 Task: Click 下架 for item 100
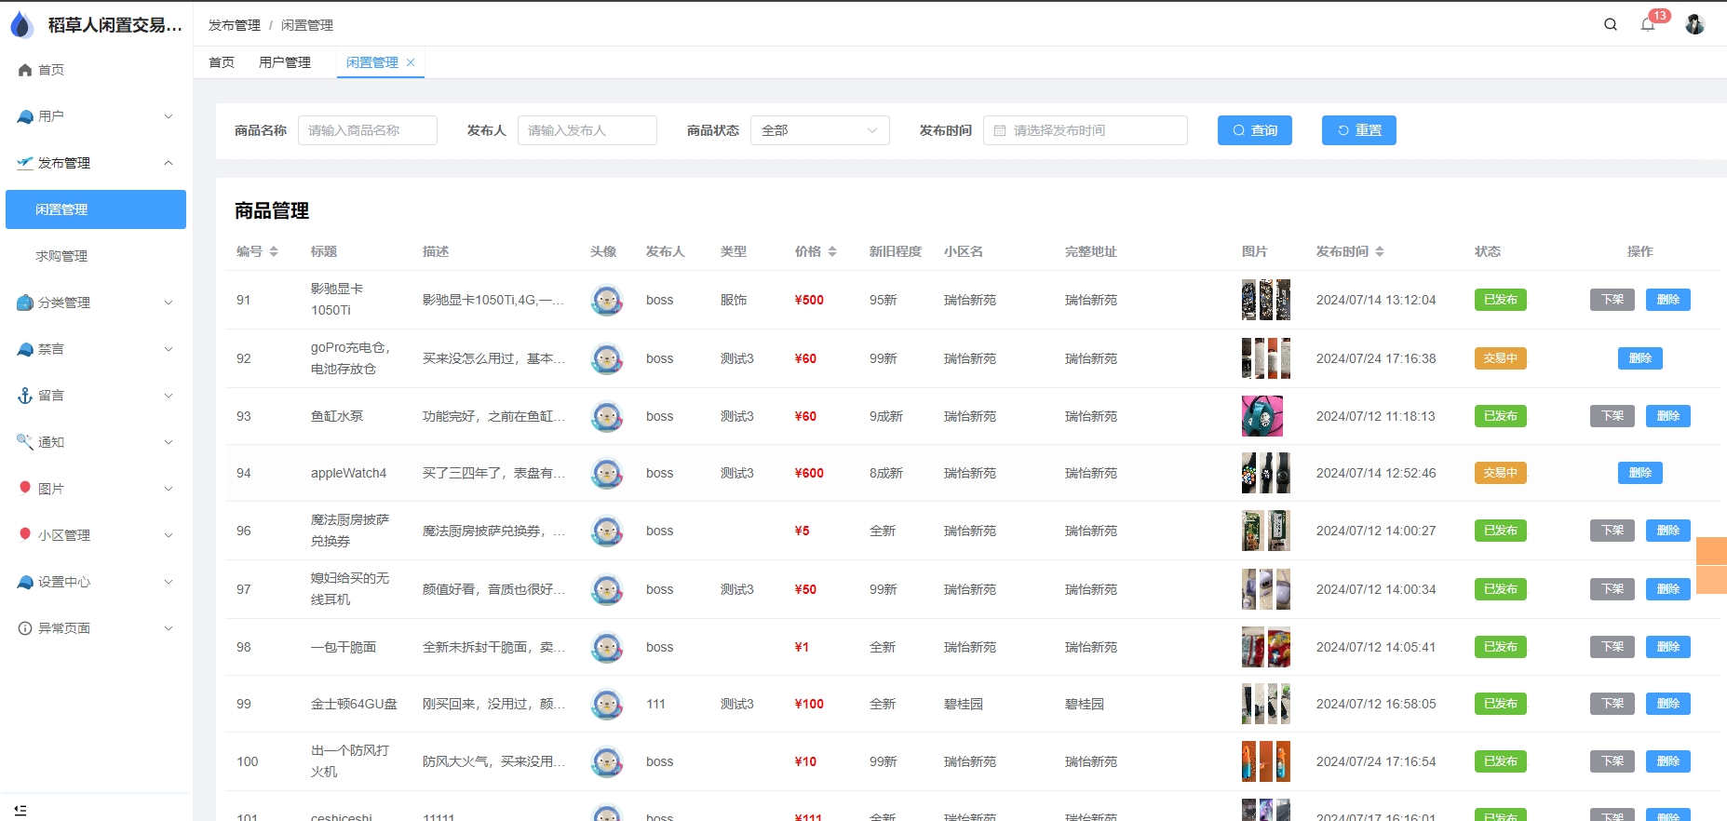click(1612, 761)
